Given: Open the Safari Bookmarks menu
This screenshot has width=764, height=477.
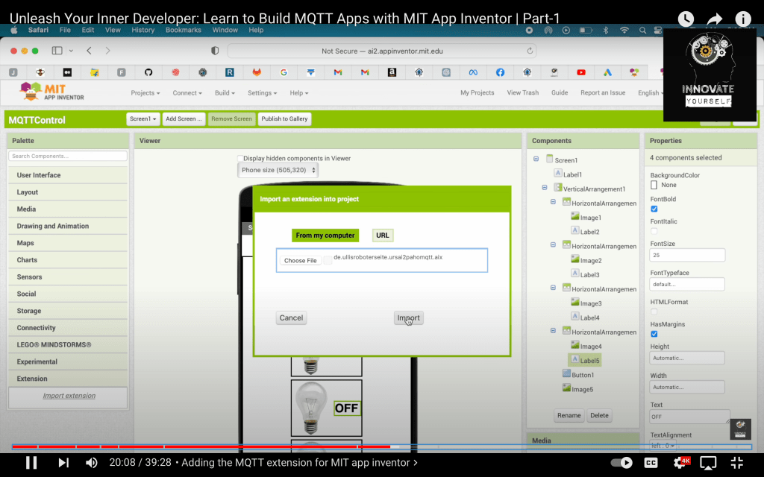Looking at the screenshot, I should [184, 30].
